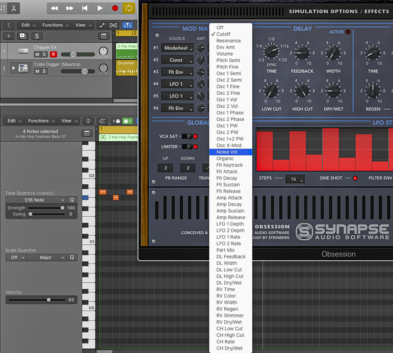The height and width of the screenshot is (353, 393).
Task: Open the Modwheel source dropdown in row #1
Action: 177,48
